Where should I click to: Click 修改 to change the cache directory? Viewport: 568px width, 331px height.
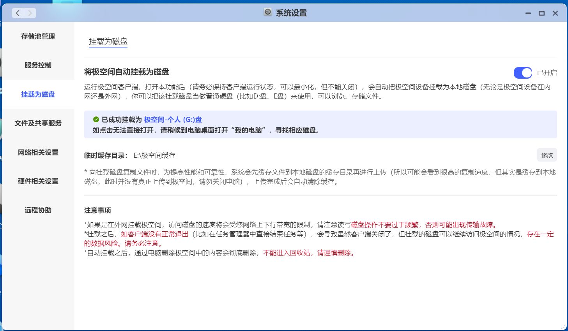point(547,155)
